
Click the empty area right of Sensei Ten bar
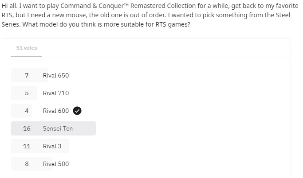[x=193, y=128]
